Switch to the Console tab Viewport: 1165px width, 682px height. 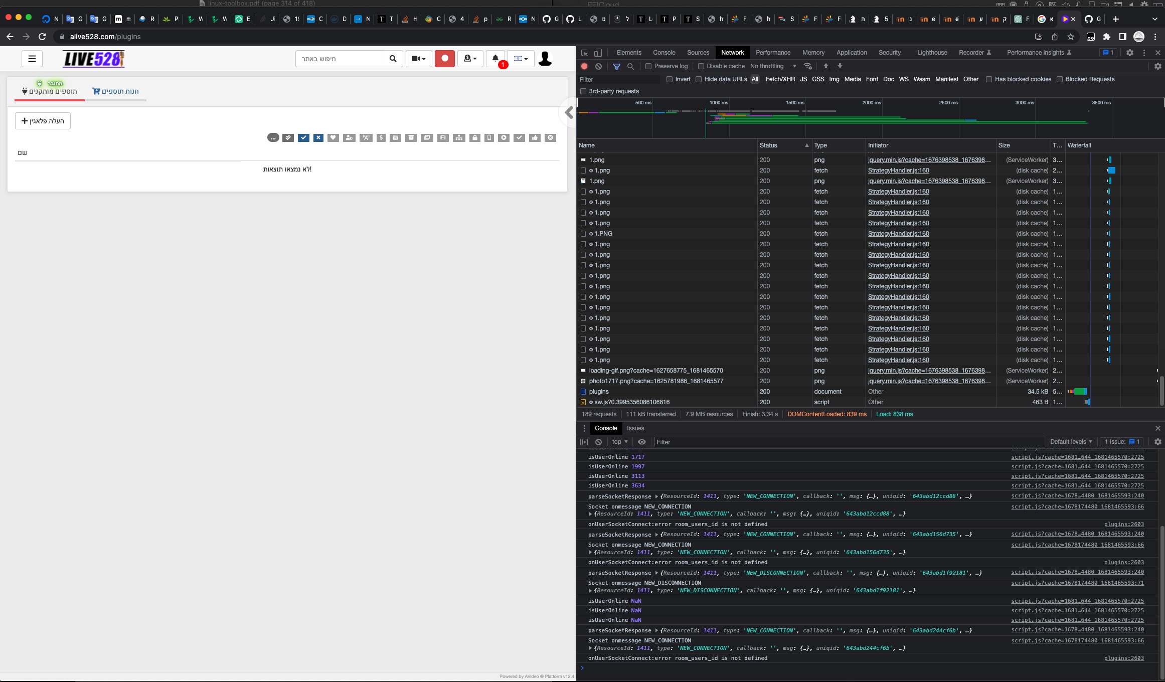[x=664, y=52]
